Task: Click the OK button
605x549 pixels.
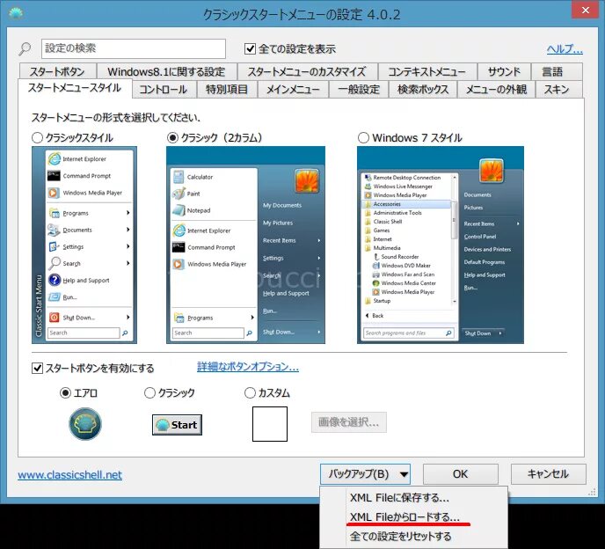Action: click(x=460, y=473)
